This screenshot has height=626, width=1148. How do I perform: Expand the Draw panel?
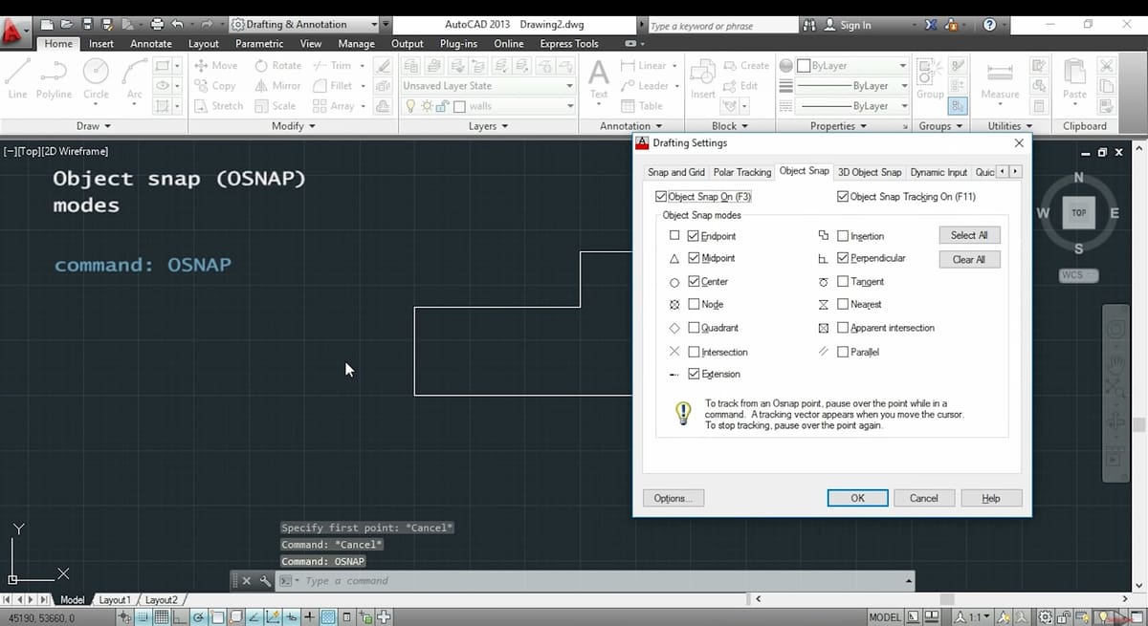click(94, 126)
